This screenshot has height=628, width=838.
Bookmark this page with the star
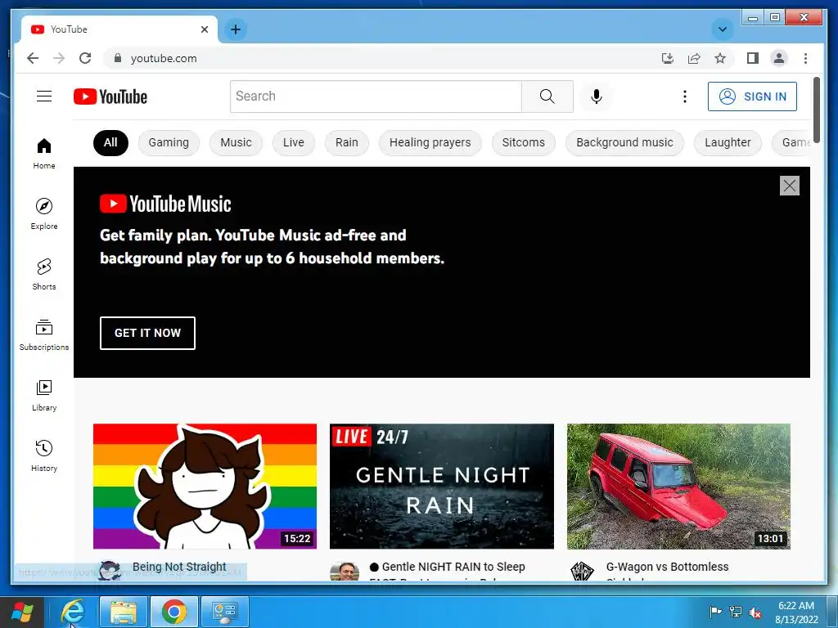point(720,58)
